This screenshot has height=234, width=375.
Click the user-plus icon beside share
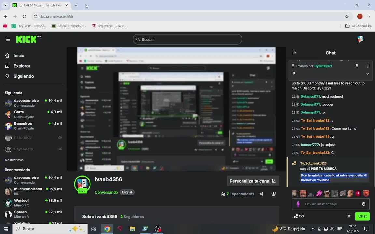coord(274,194)
